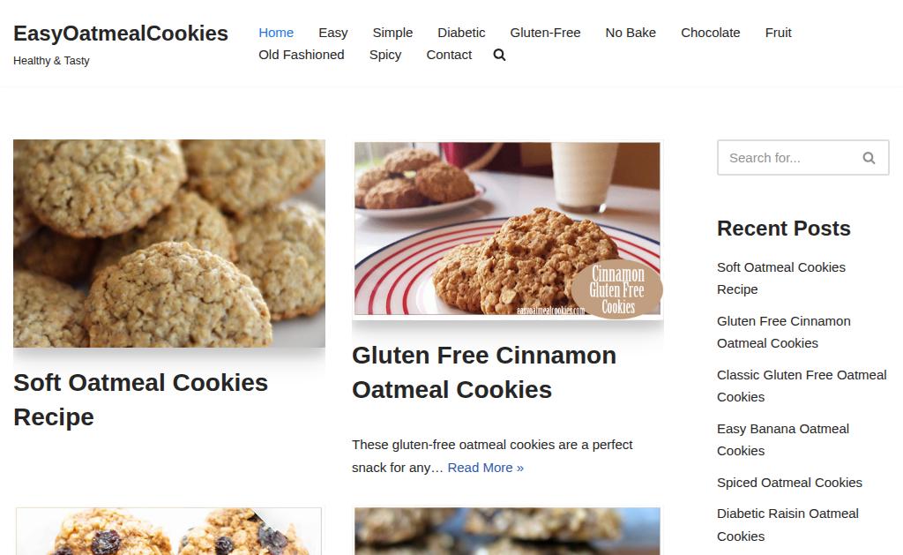Go to the Home menu item

(276, 33)
